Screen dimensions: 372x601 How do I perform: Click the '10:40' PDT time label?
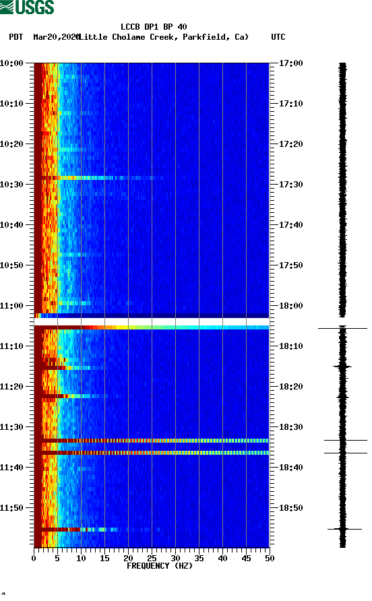pos(11,225)
